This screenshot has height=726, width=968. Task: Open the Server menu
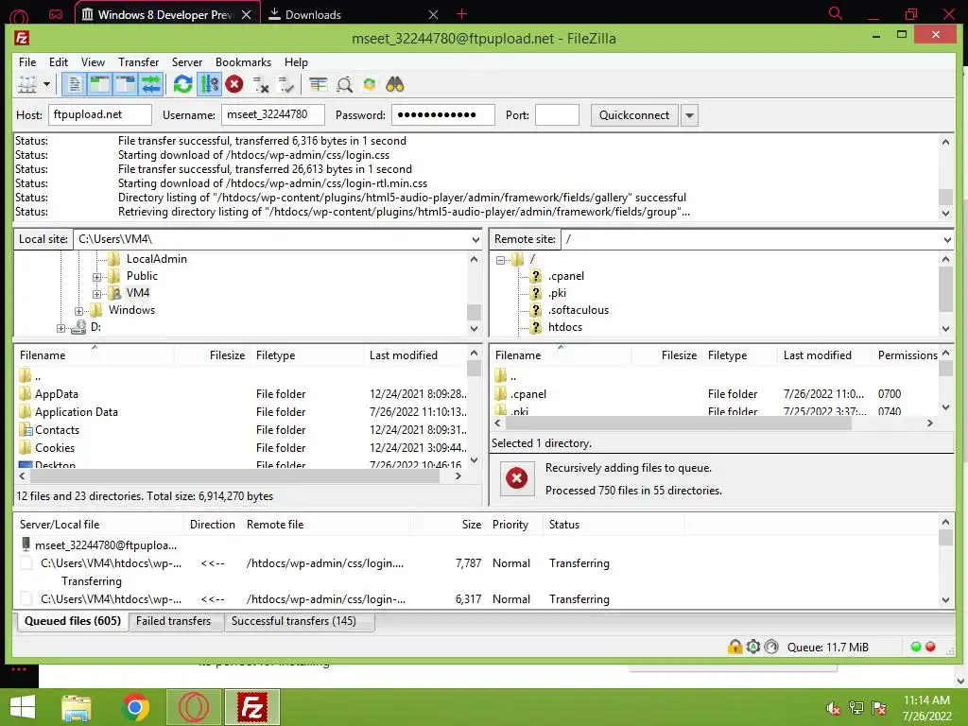(x=187, y=62)
